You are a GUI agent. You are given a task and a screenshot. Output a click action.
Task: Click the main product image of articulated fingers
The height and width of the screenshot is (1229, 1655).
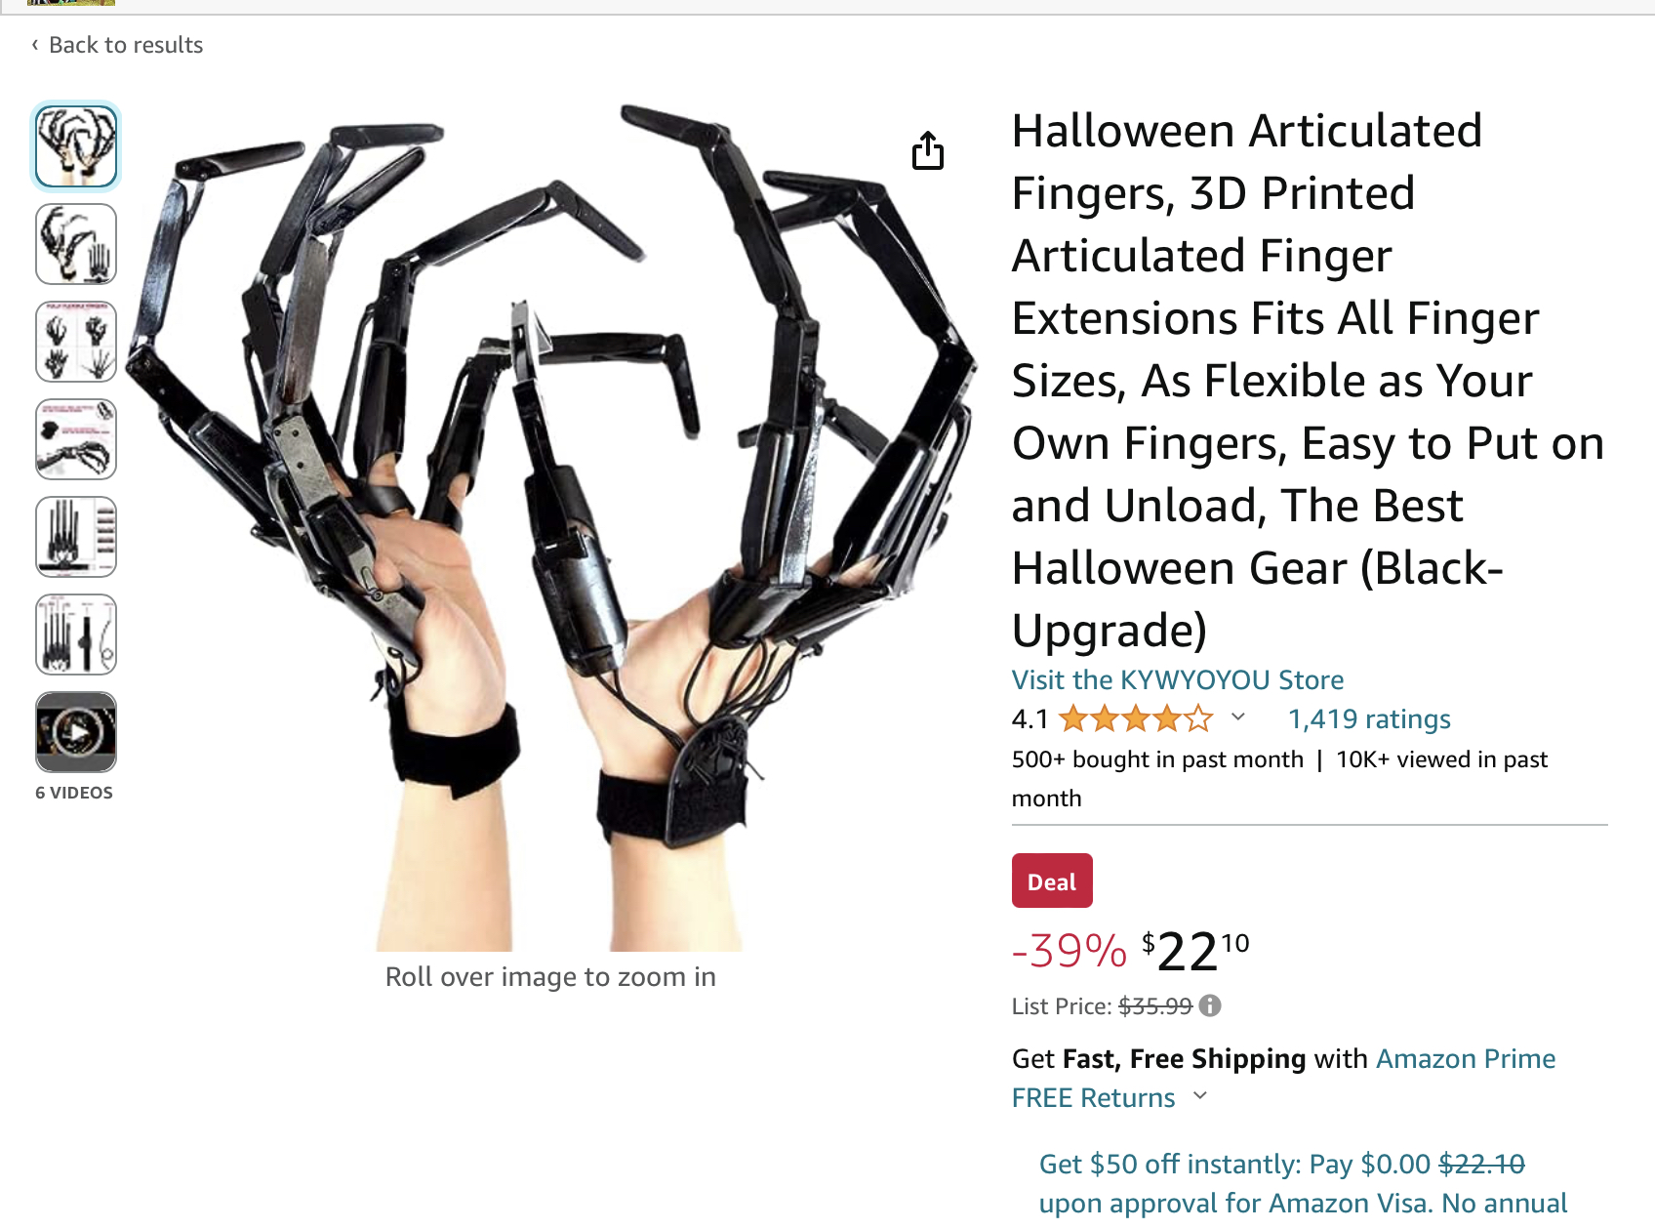[550, 527]
